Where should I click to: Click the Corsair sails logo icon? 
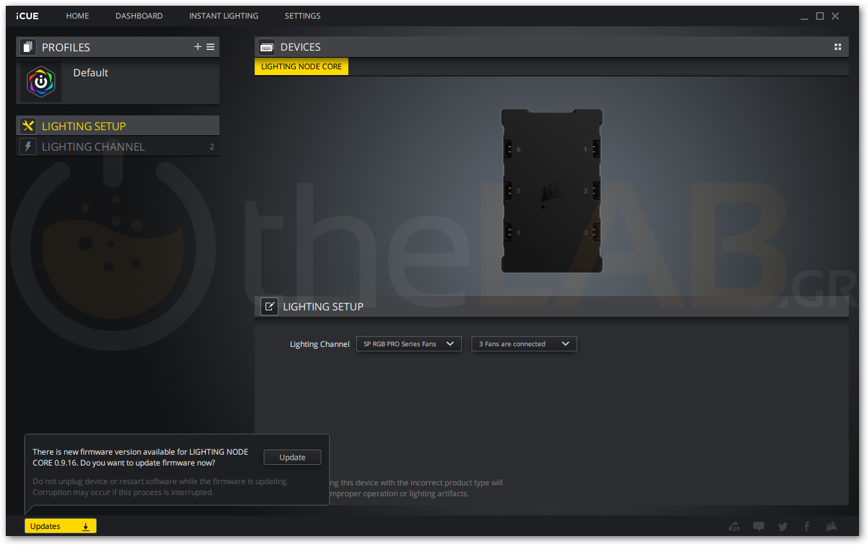(831, 526)
